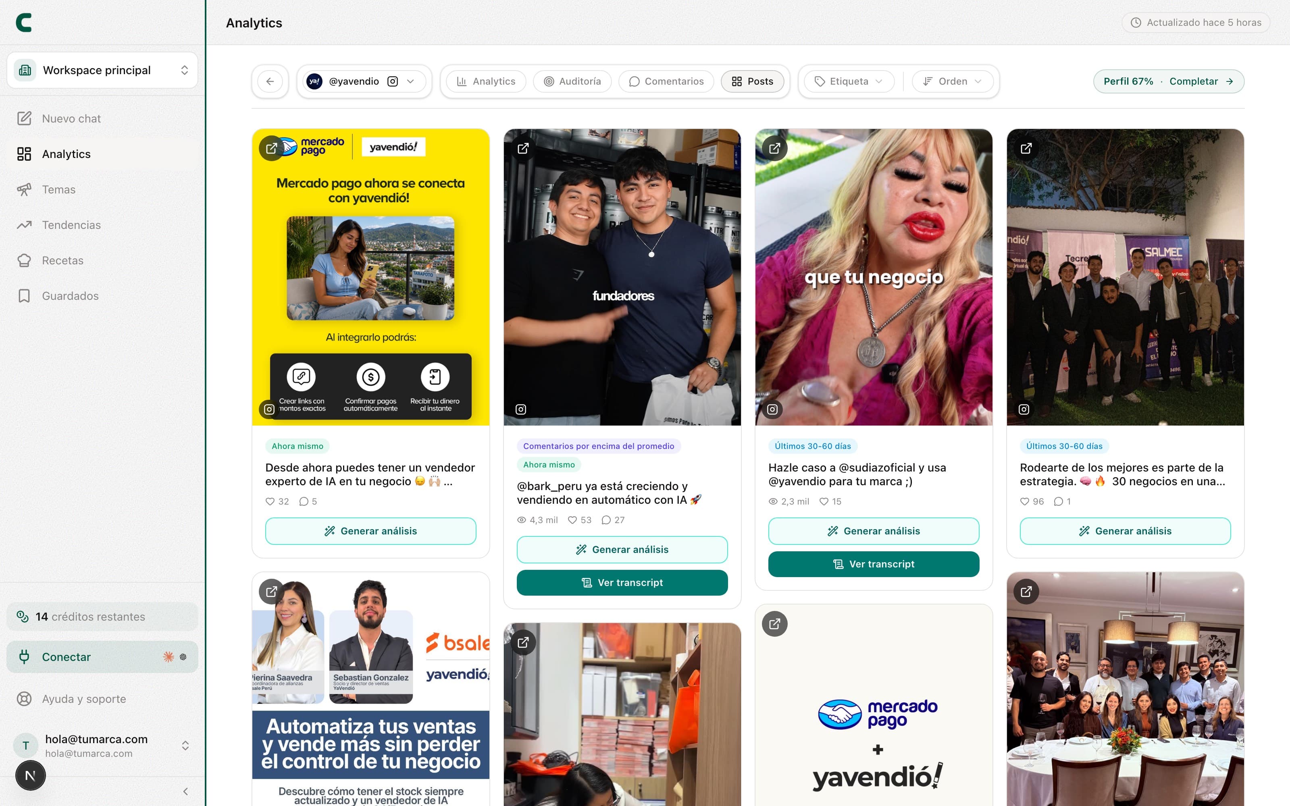Switch to the Analytics tab

tap(486, 81)
